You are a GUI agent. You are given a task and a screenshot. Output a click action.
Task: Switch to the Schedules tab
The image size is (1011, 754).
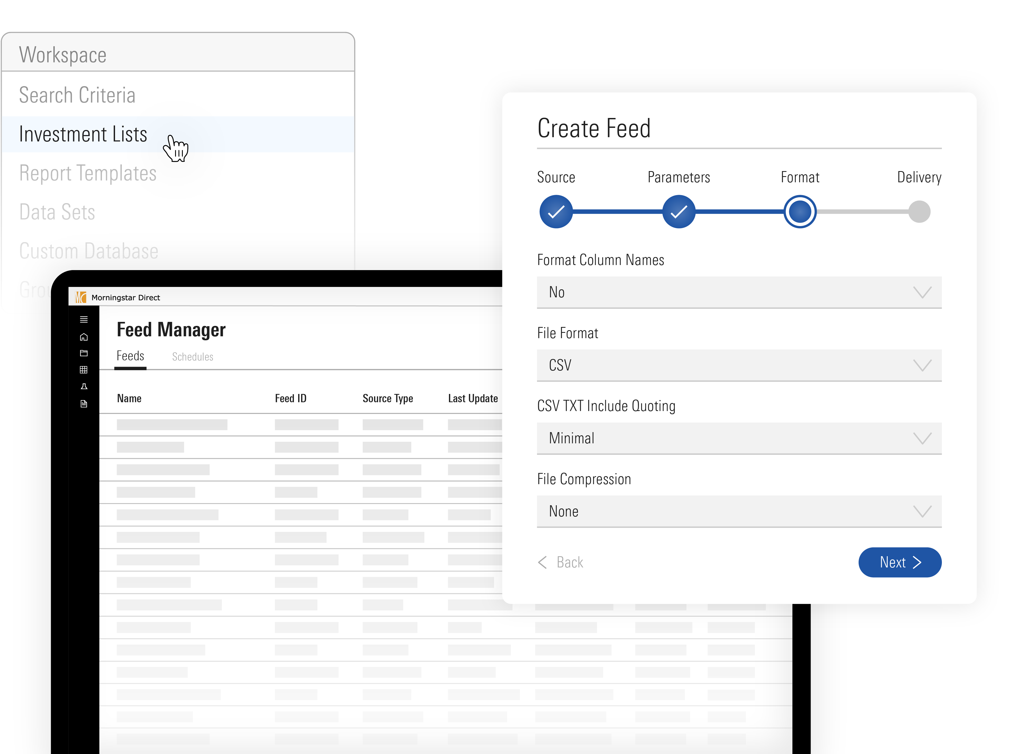click(193, 357)
